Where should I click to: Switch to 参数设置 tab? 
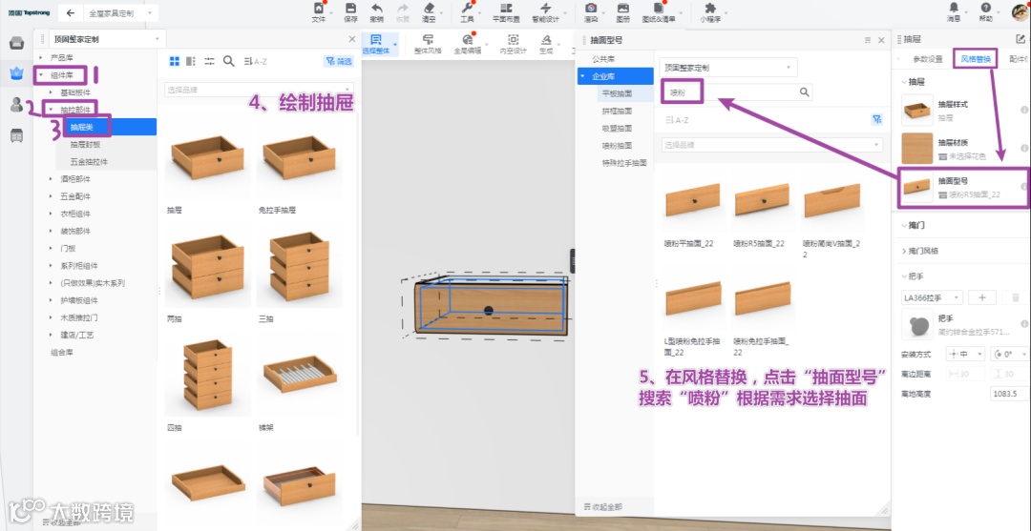coord(928,59)
